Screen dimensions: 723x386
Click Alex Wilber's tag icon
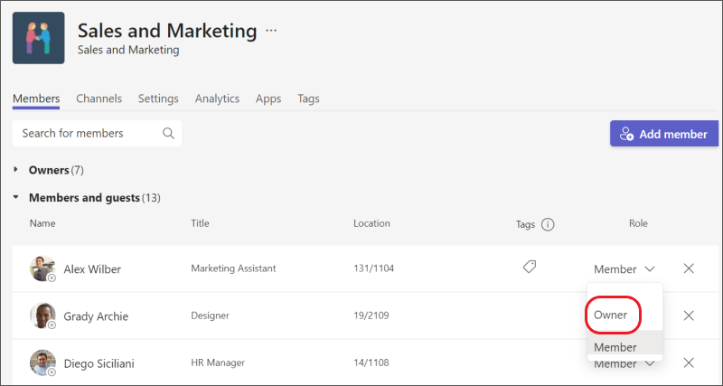530,268
